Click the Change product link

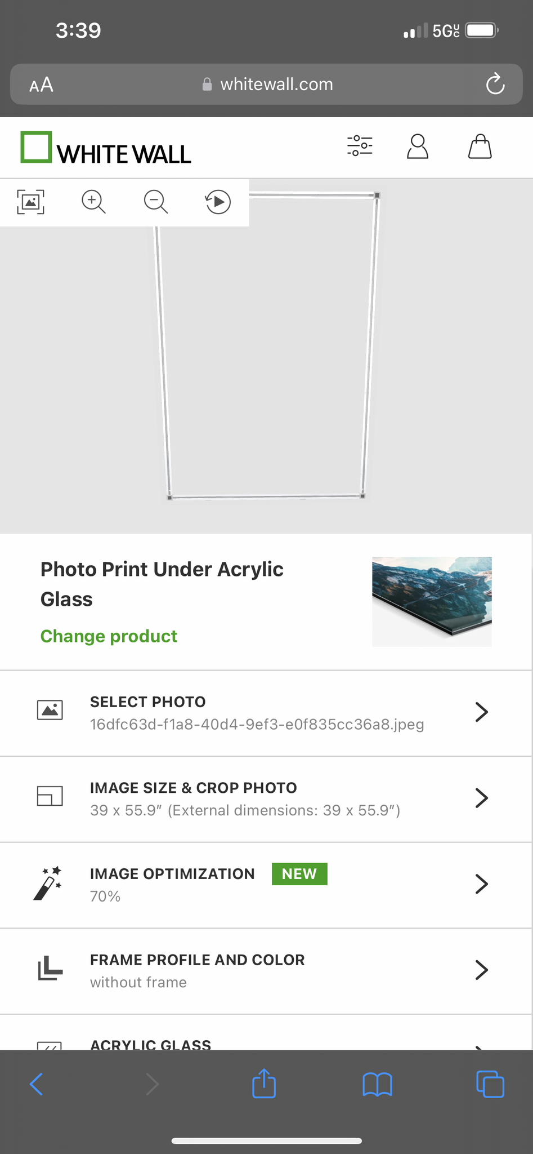tap(109, 636)
